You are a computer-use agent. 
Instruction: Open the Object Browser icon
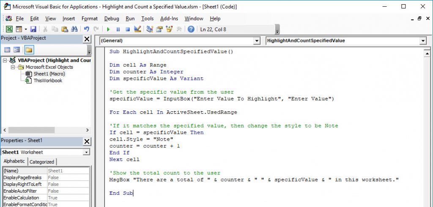pyautogui.click(x=170, y=29)
